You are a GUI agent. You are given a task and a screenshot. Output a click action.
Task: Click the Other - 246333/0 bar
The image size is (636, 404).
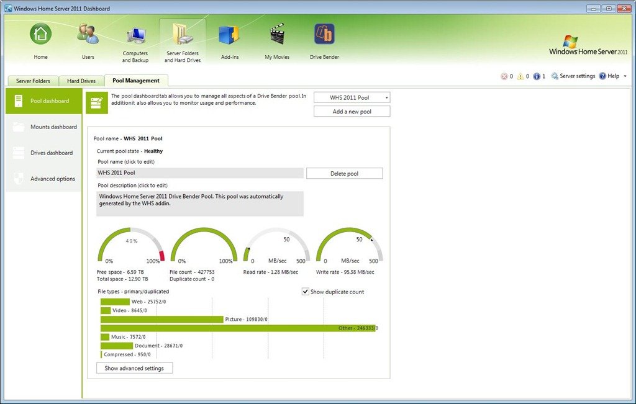238,328
